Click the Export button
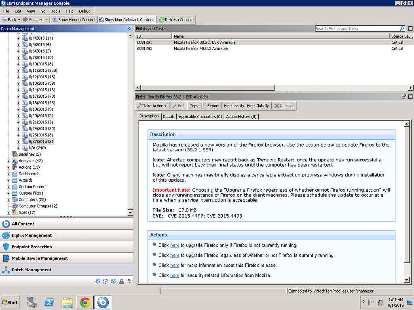This screenshot has width=414, height=310. (x=210, y=106)
